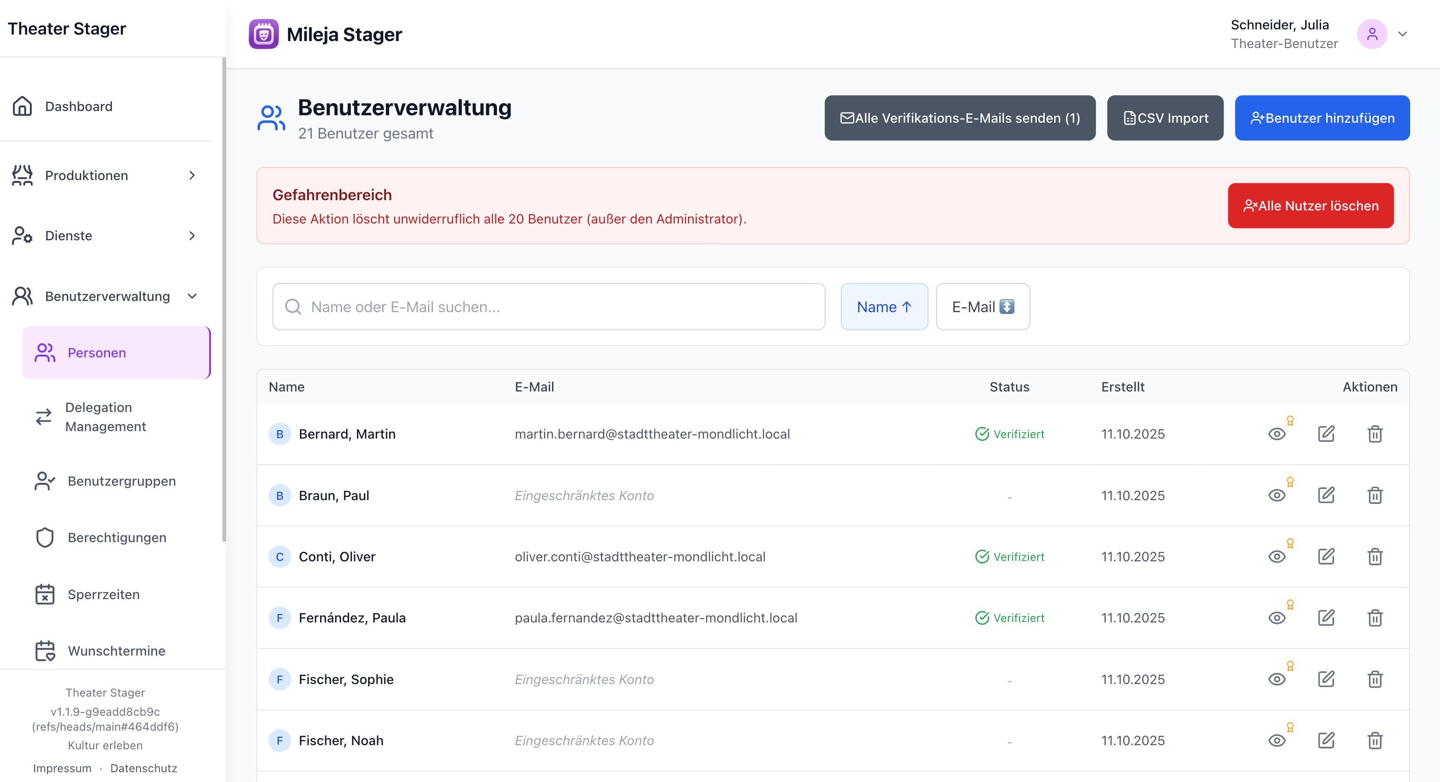1440x782 pixels.
Task: Click edit icon for Fischer, Noah
Action: pos(1326,740)
